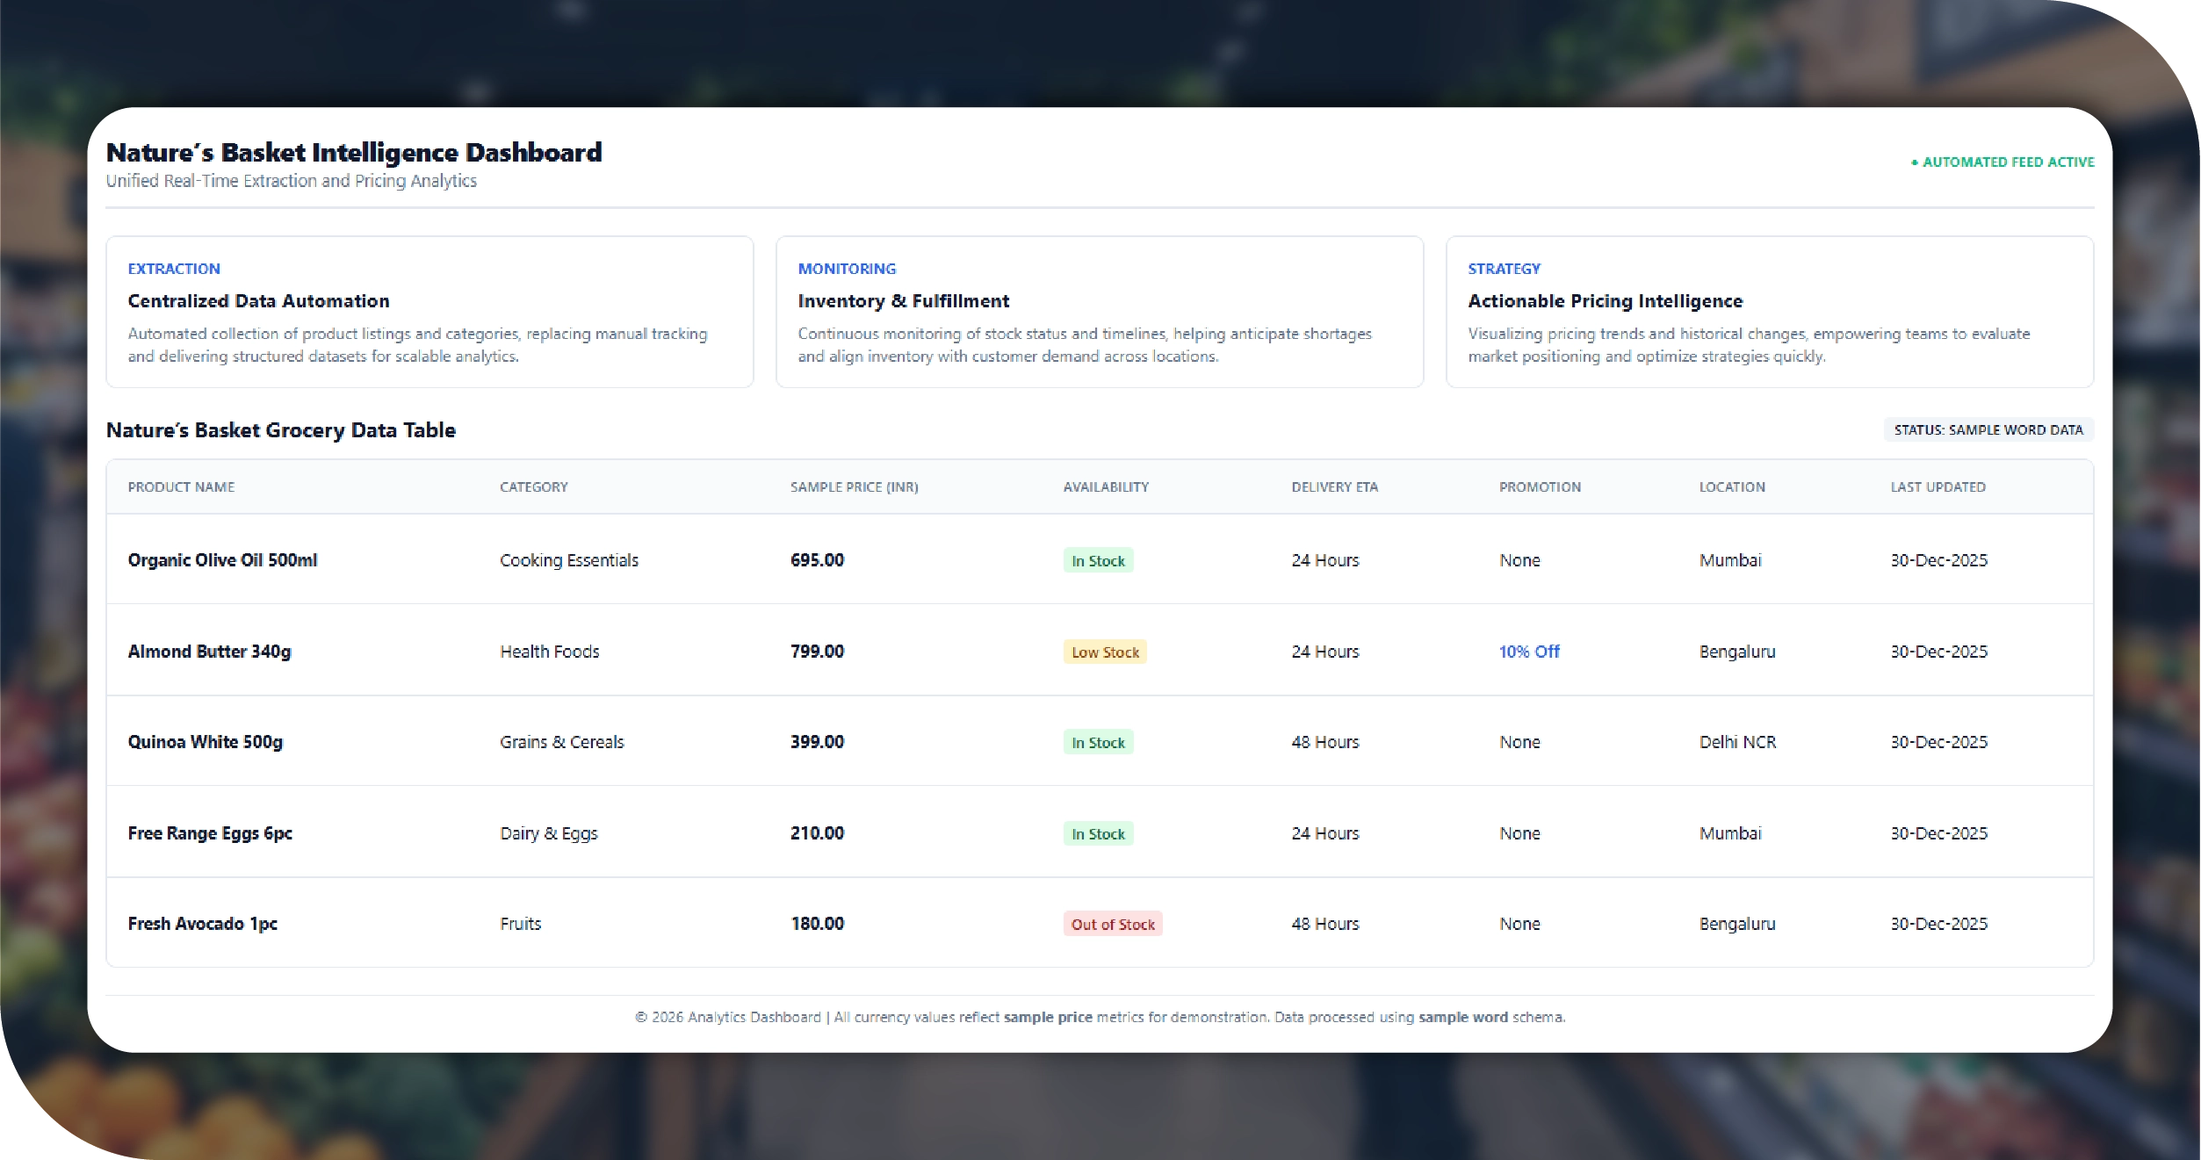Click Out of Stock badge for Avocado
Screen dimensions: 2201x1160
(x=1112, y=925)
